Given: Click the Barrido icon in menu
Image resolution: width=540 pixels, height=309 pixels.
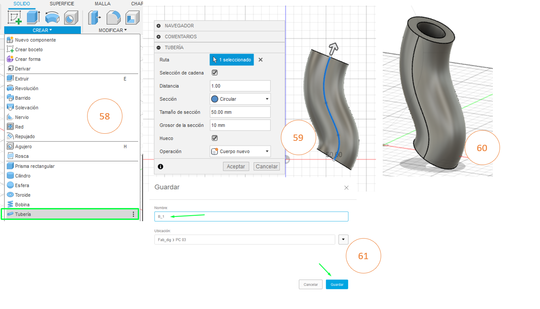Looking at the screenshot, I should (10, 98).
